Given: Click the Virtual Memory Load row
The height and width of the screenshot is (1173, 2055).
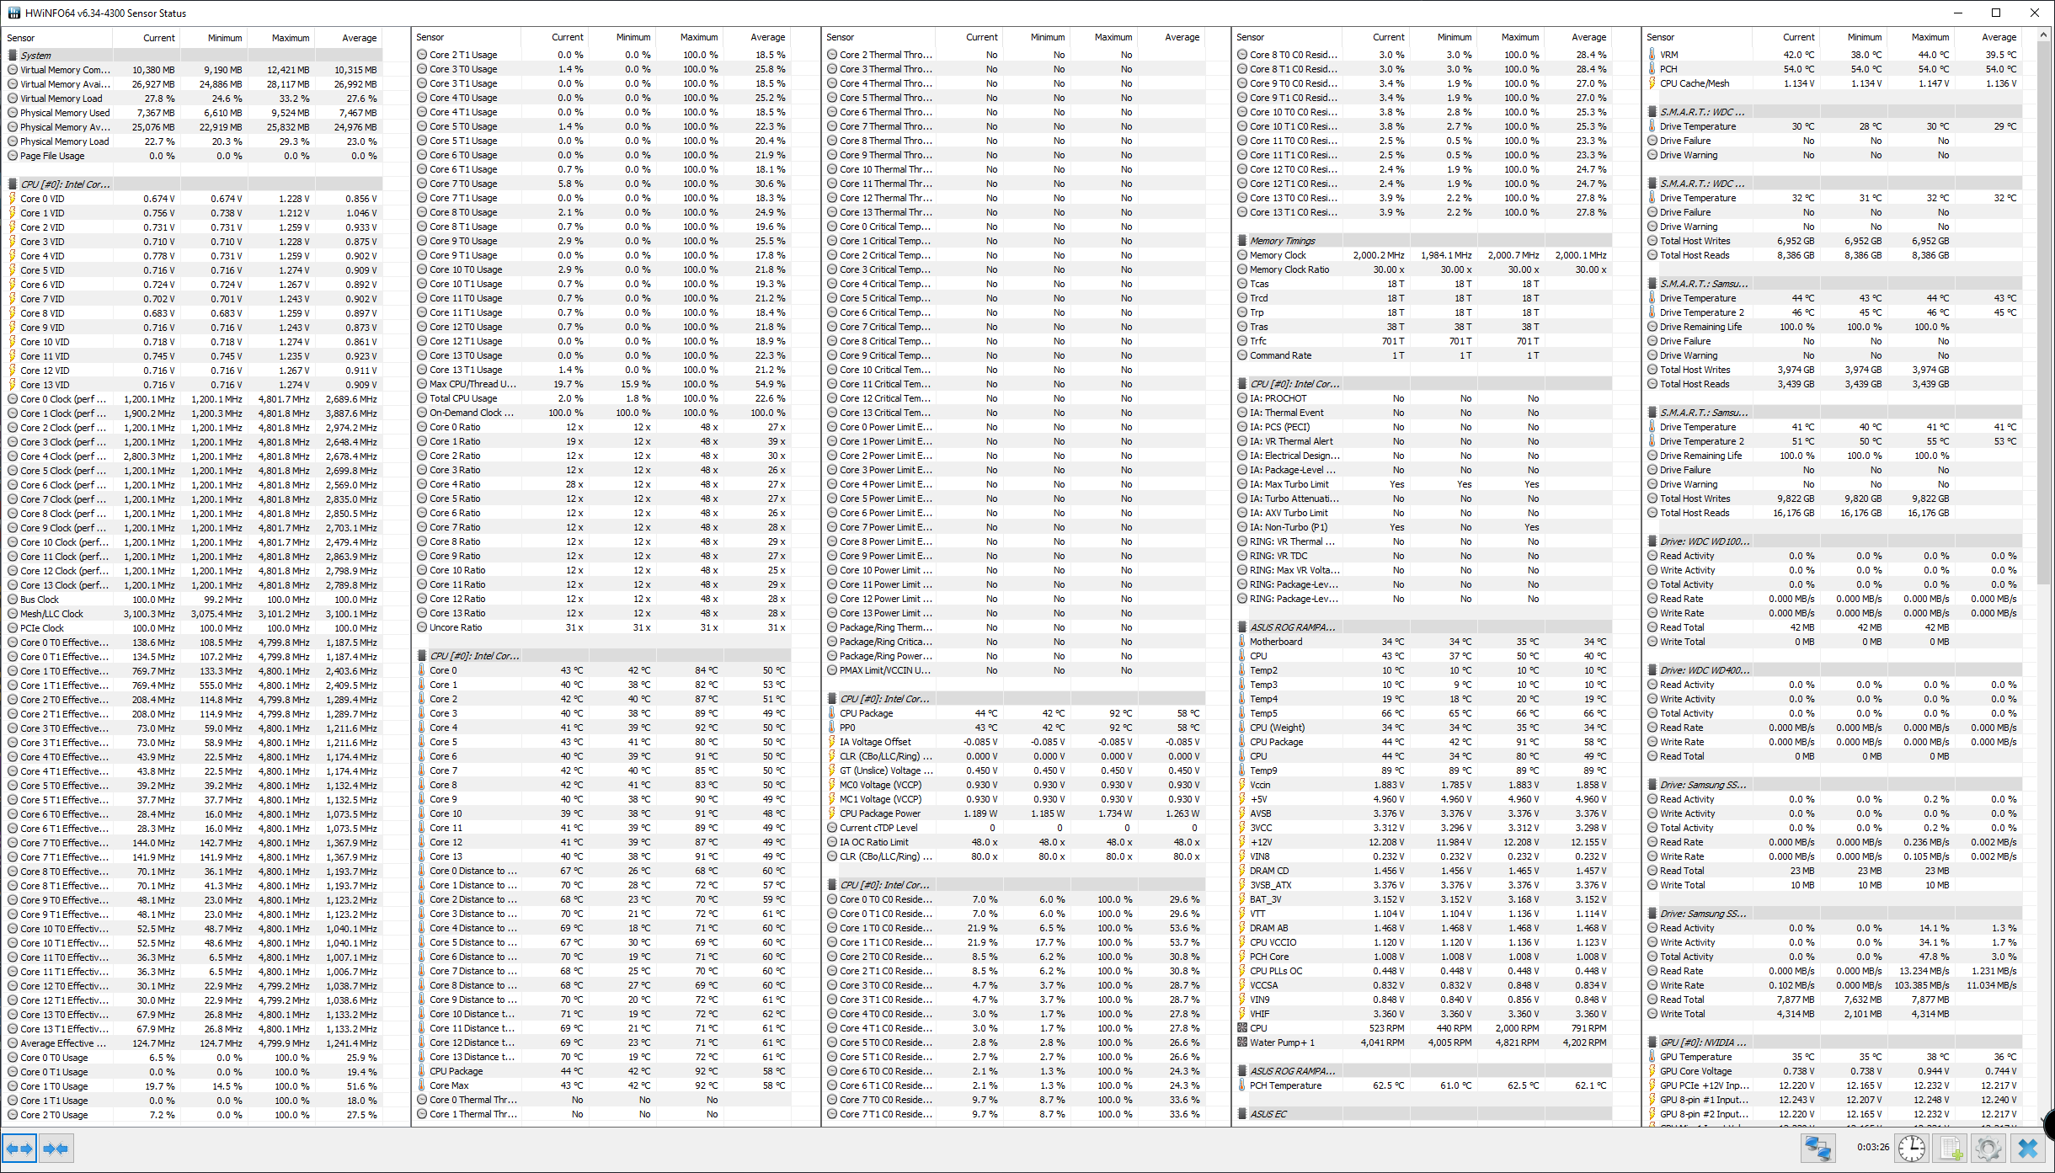Looking at the screenshot, I should [x=61, y=99].
